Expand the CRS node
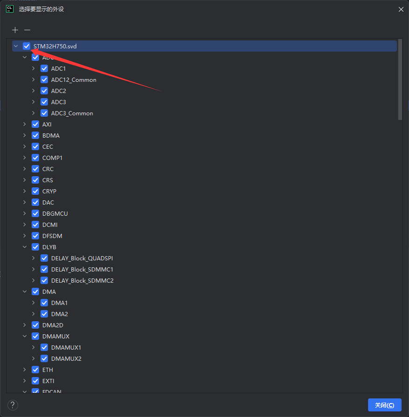This screenshot has height=417, width=409. pyautogui.click(x=25, y=180)
